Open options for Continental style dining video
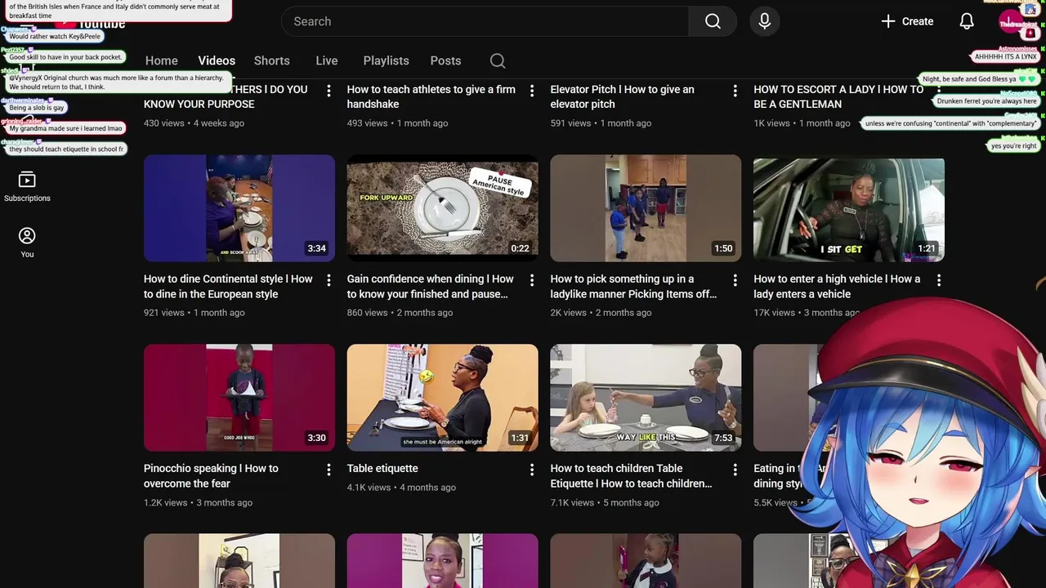1046x588 pixels. [x=329, y=280]
